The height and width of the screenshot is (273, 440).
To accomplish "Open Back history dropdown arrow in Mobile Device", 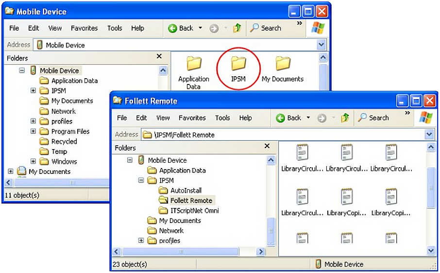I will [x=200, y=28].
